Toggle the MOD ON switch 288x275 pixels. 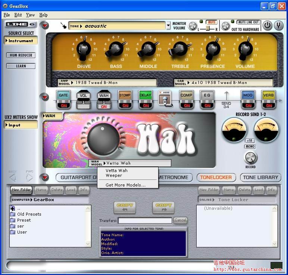click(248, 106)
